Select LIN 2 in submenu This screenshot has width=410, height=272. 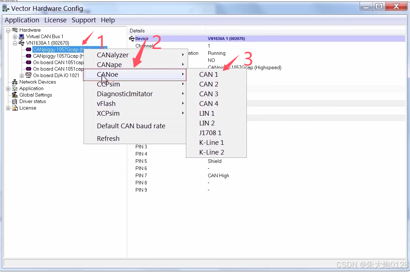click(216, 123)
